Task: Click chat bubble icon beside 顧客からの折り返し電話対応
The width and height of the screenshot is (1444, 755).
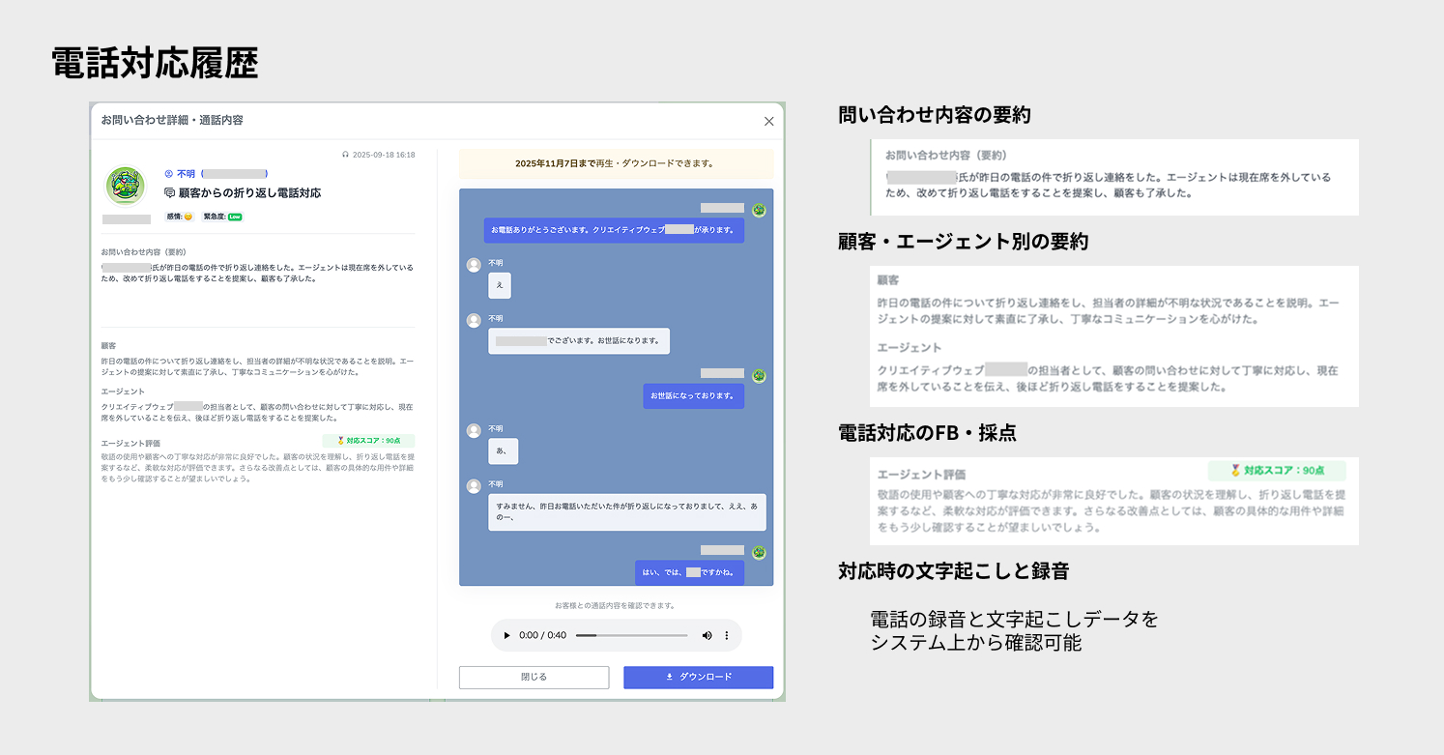Action: [170, 193]
